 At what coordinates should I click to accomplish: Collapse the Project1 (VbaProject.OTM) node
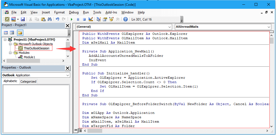5,40
